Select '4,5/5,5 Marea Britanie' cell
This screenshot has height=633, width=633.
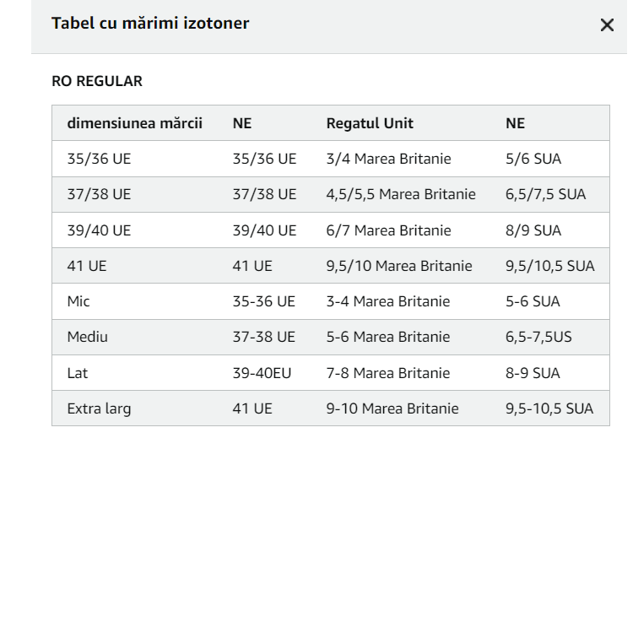pyautogui.click(x=401, y=194)
